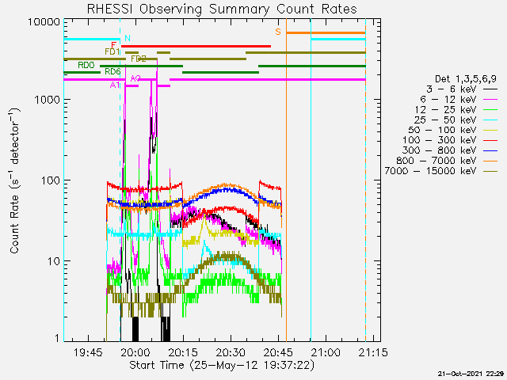507x380 pixels.
Task: Select the '12 - 25 keV' legend entry
Action: click(x=456, y=109)
